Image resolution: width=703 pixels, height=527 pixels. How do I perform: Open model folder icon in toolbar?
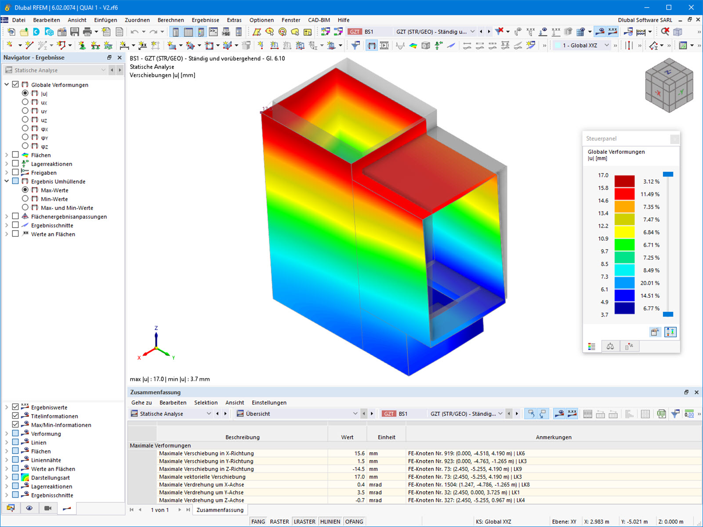pyautogui.click(x=24, y=32)
